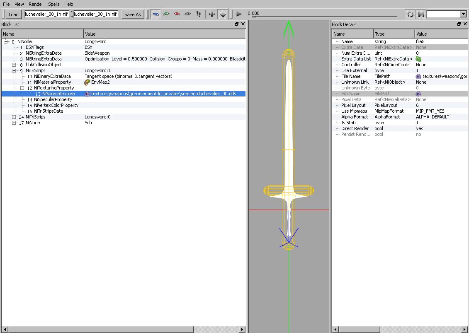
Task: Click the Block List Value column header
Action: pyautogui.click(x=165, y=34)
